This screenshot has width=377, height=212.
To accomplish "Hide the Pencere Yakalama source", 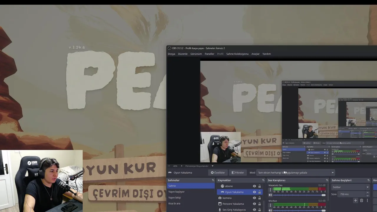I will point(254,204).
